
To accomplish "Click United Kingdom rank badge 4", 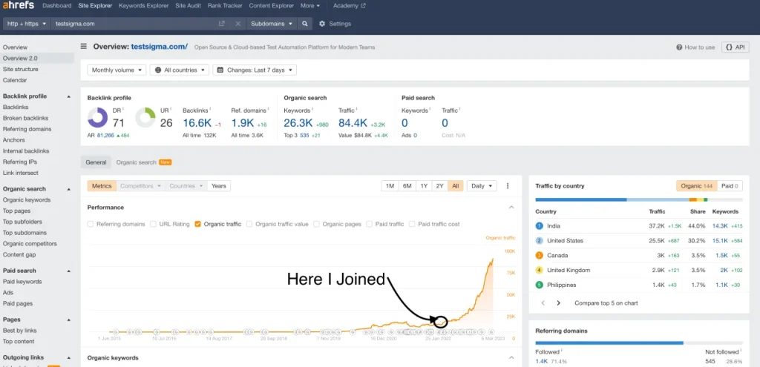I will click(539, 270).
